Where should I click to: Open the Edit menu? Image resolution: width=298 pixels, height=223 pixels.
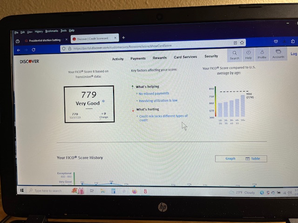click(23, 32)
